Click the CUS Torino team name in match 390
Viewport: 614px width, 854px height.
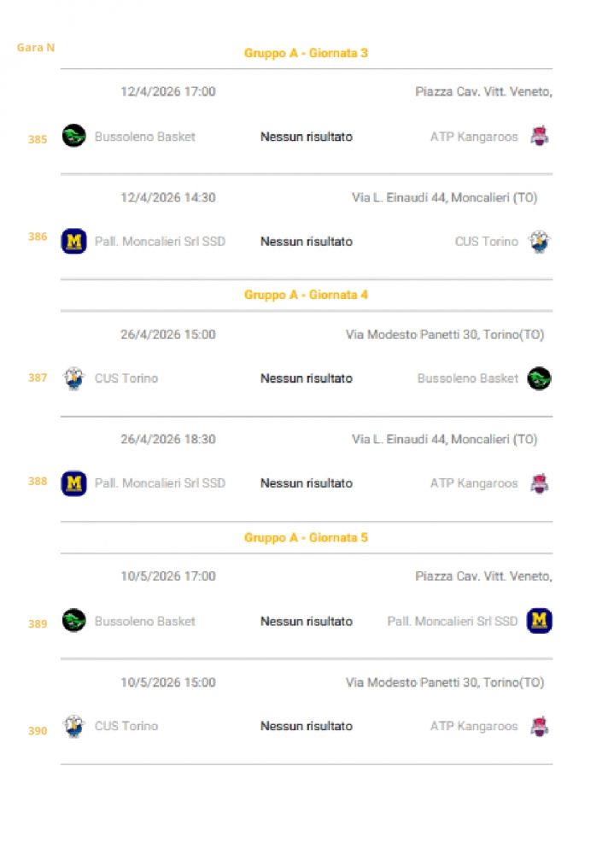(x=126, y=726)
